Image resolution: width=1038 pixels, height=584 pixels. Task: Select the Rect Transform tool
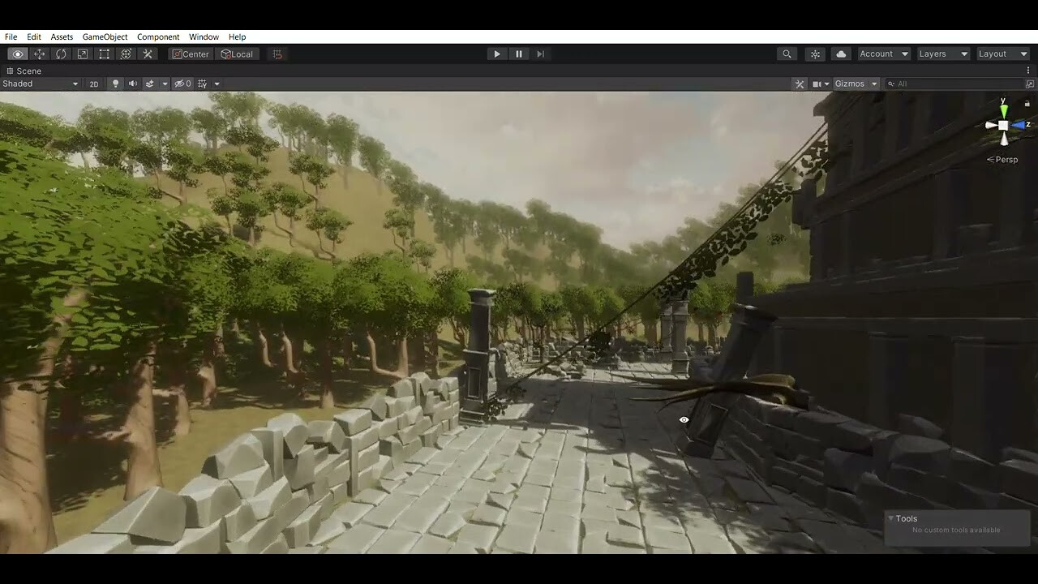pos(103,54)
